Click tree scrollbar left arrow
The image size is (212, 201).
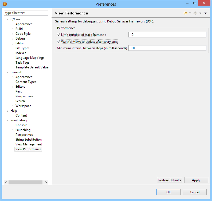click(6, 182)
